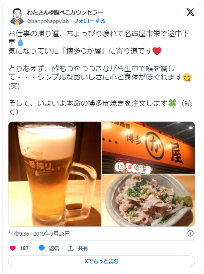The image size is (204, 274).
Task: Open the beer mug photo
Action: (x=55, y=174)
